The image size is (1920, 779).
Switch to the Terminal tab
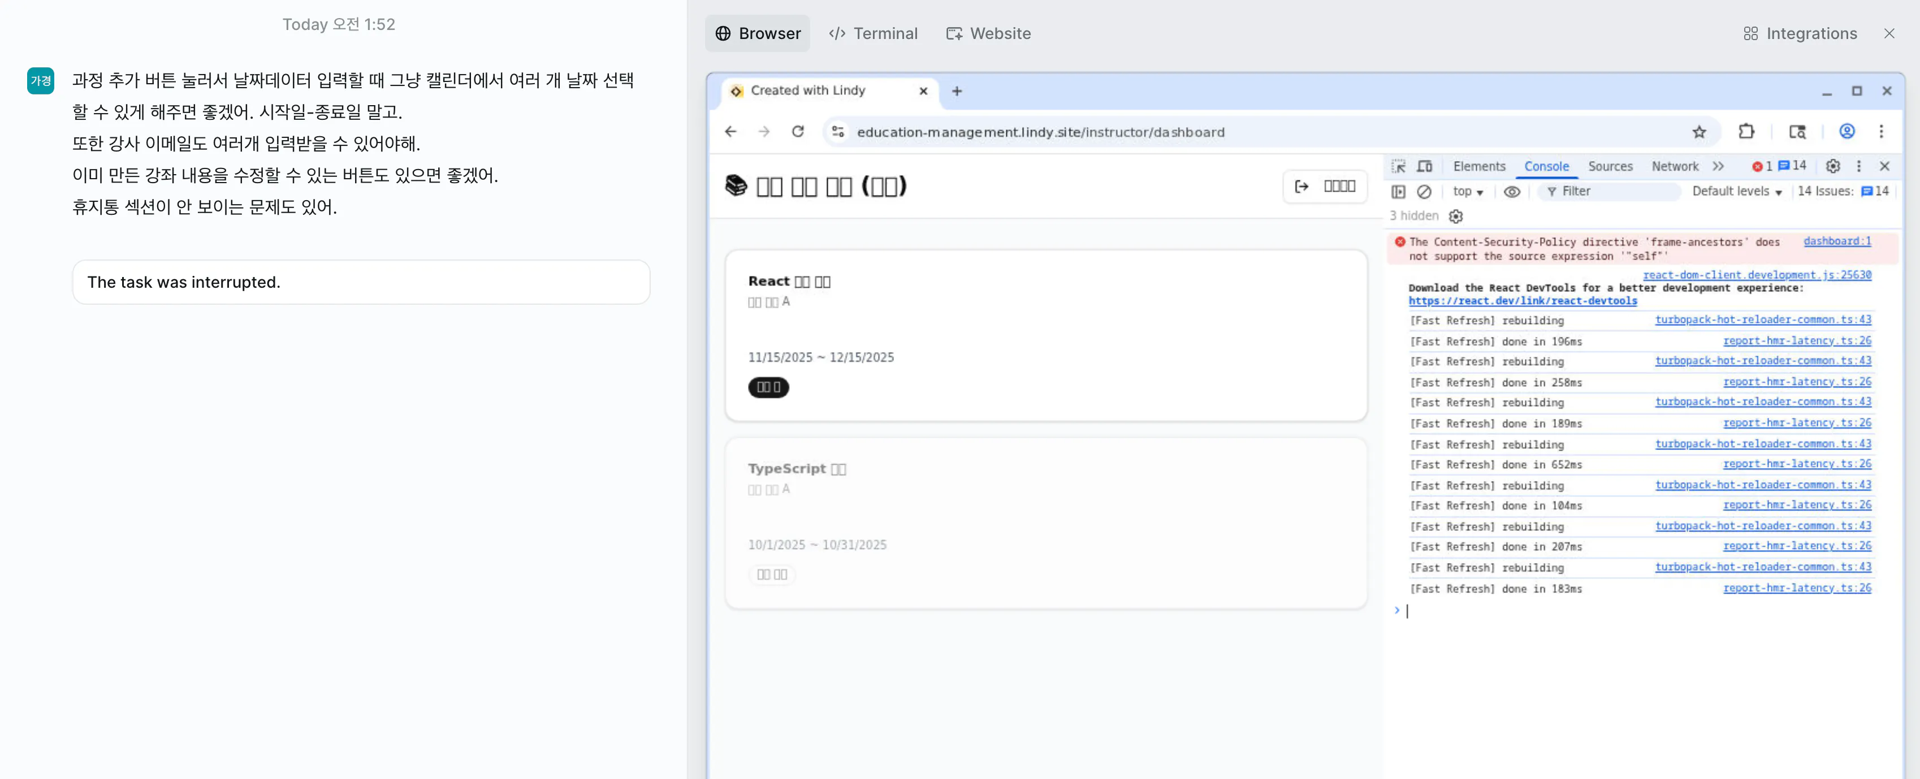click(873, 33)
